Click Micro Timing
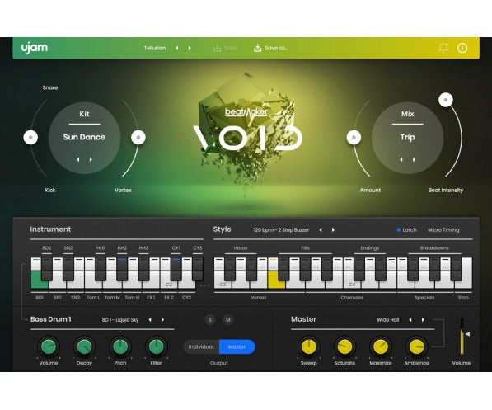The image size is (492, 410). point(443,230)
